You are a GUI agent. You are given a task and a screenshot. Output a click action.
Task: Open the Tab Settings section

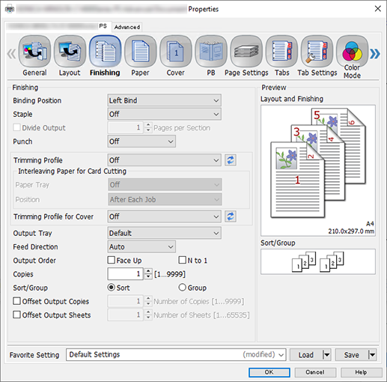pos(317,51)
